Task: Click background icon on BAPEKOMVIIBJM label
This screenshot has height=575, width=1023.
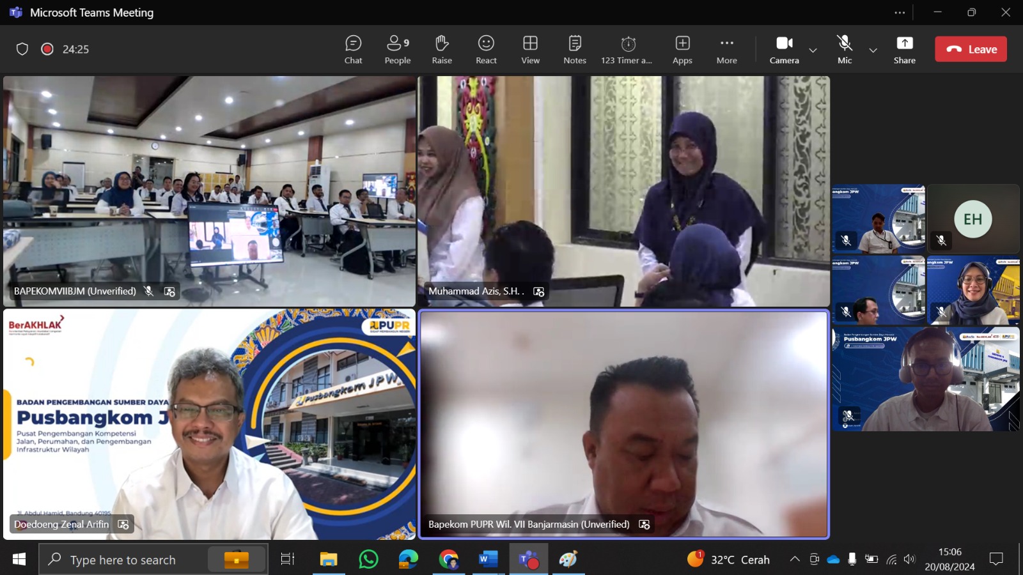Action: 169,291
